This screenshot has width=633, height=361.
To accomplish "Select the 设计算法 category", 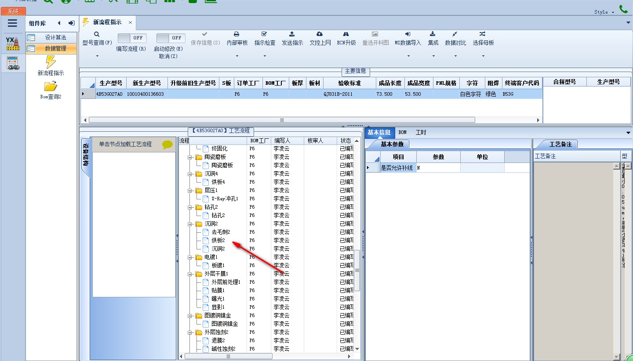I will (51, 38).
